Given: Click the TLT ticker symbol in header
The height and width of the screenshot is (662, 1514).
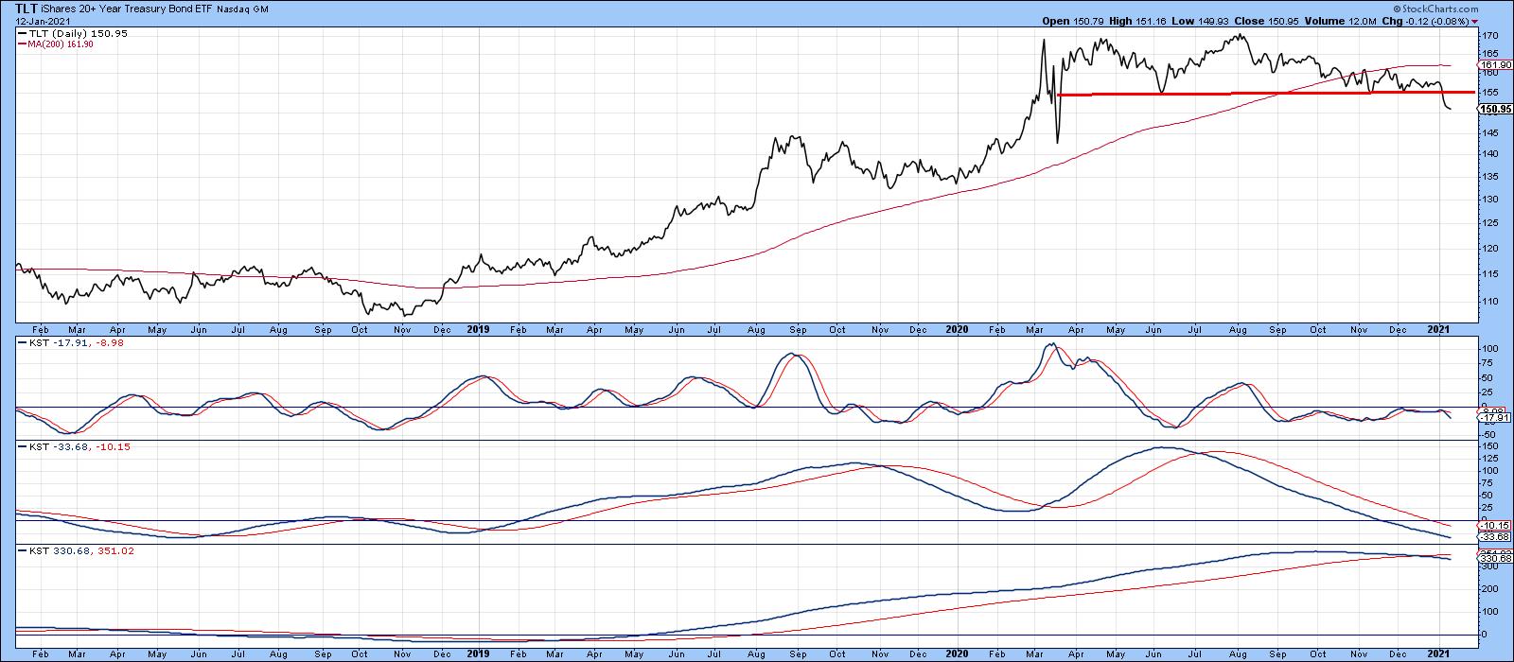Looking at the screenshot, I should tap(26, 8).
